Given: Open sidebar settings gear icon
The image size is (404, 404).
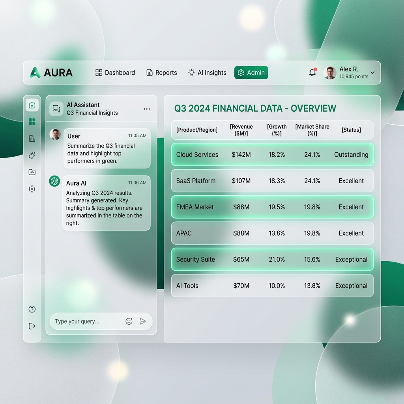Looking at the screenshot, I should pyautogui.click(x=32, y=189).
